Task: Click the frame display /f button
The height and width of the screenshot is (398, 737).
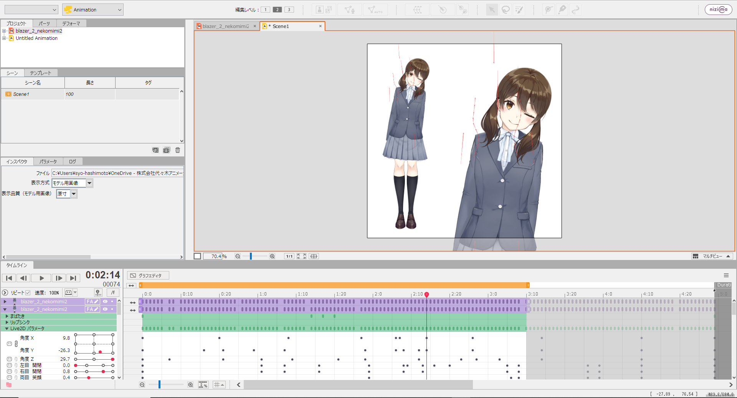Action: coord(113,293)
